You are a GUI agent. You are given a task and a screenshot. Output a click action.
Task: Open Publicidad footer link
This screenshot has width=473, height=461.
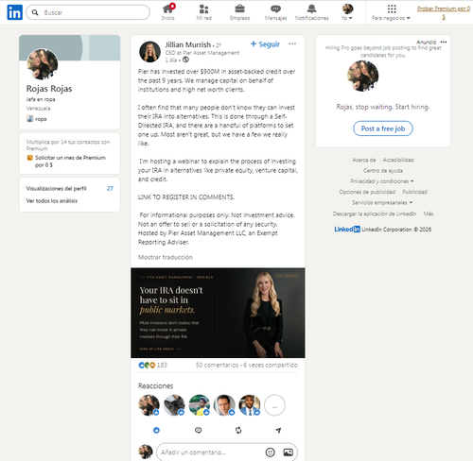click(x=415, y=192)
